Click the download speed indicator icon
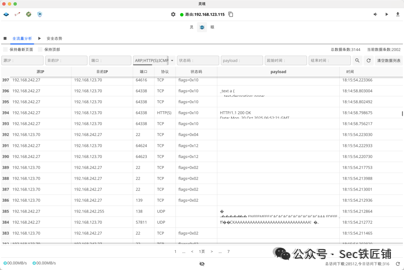404x270 pixels. 34,263
